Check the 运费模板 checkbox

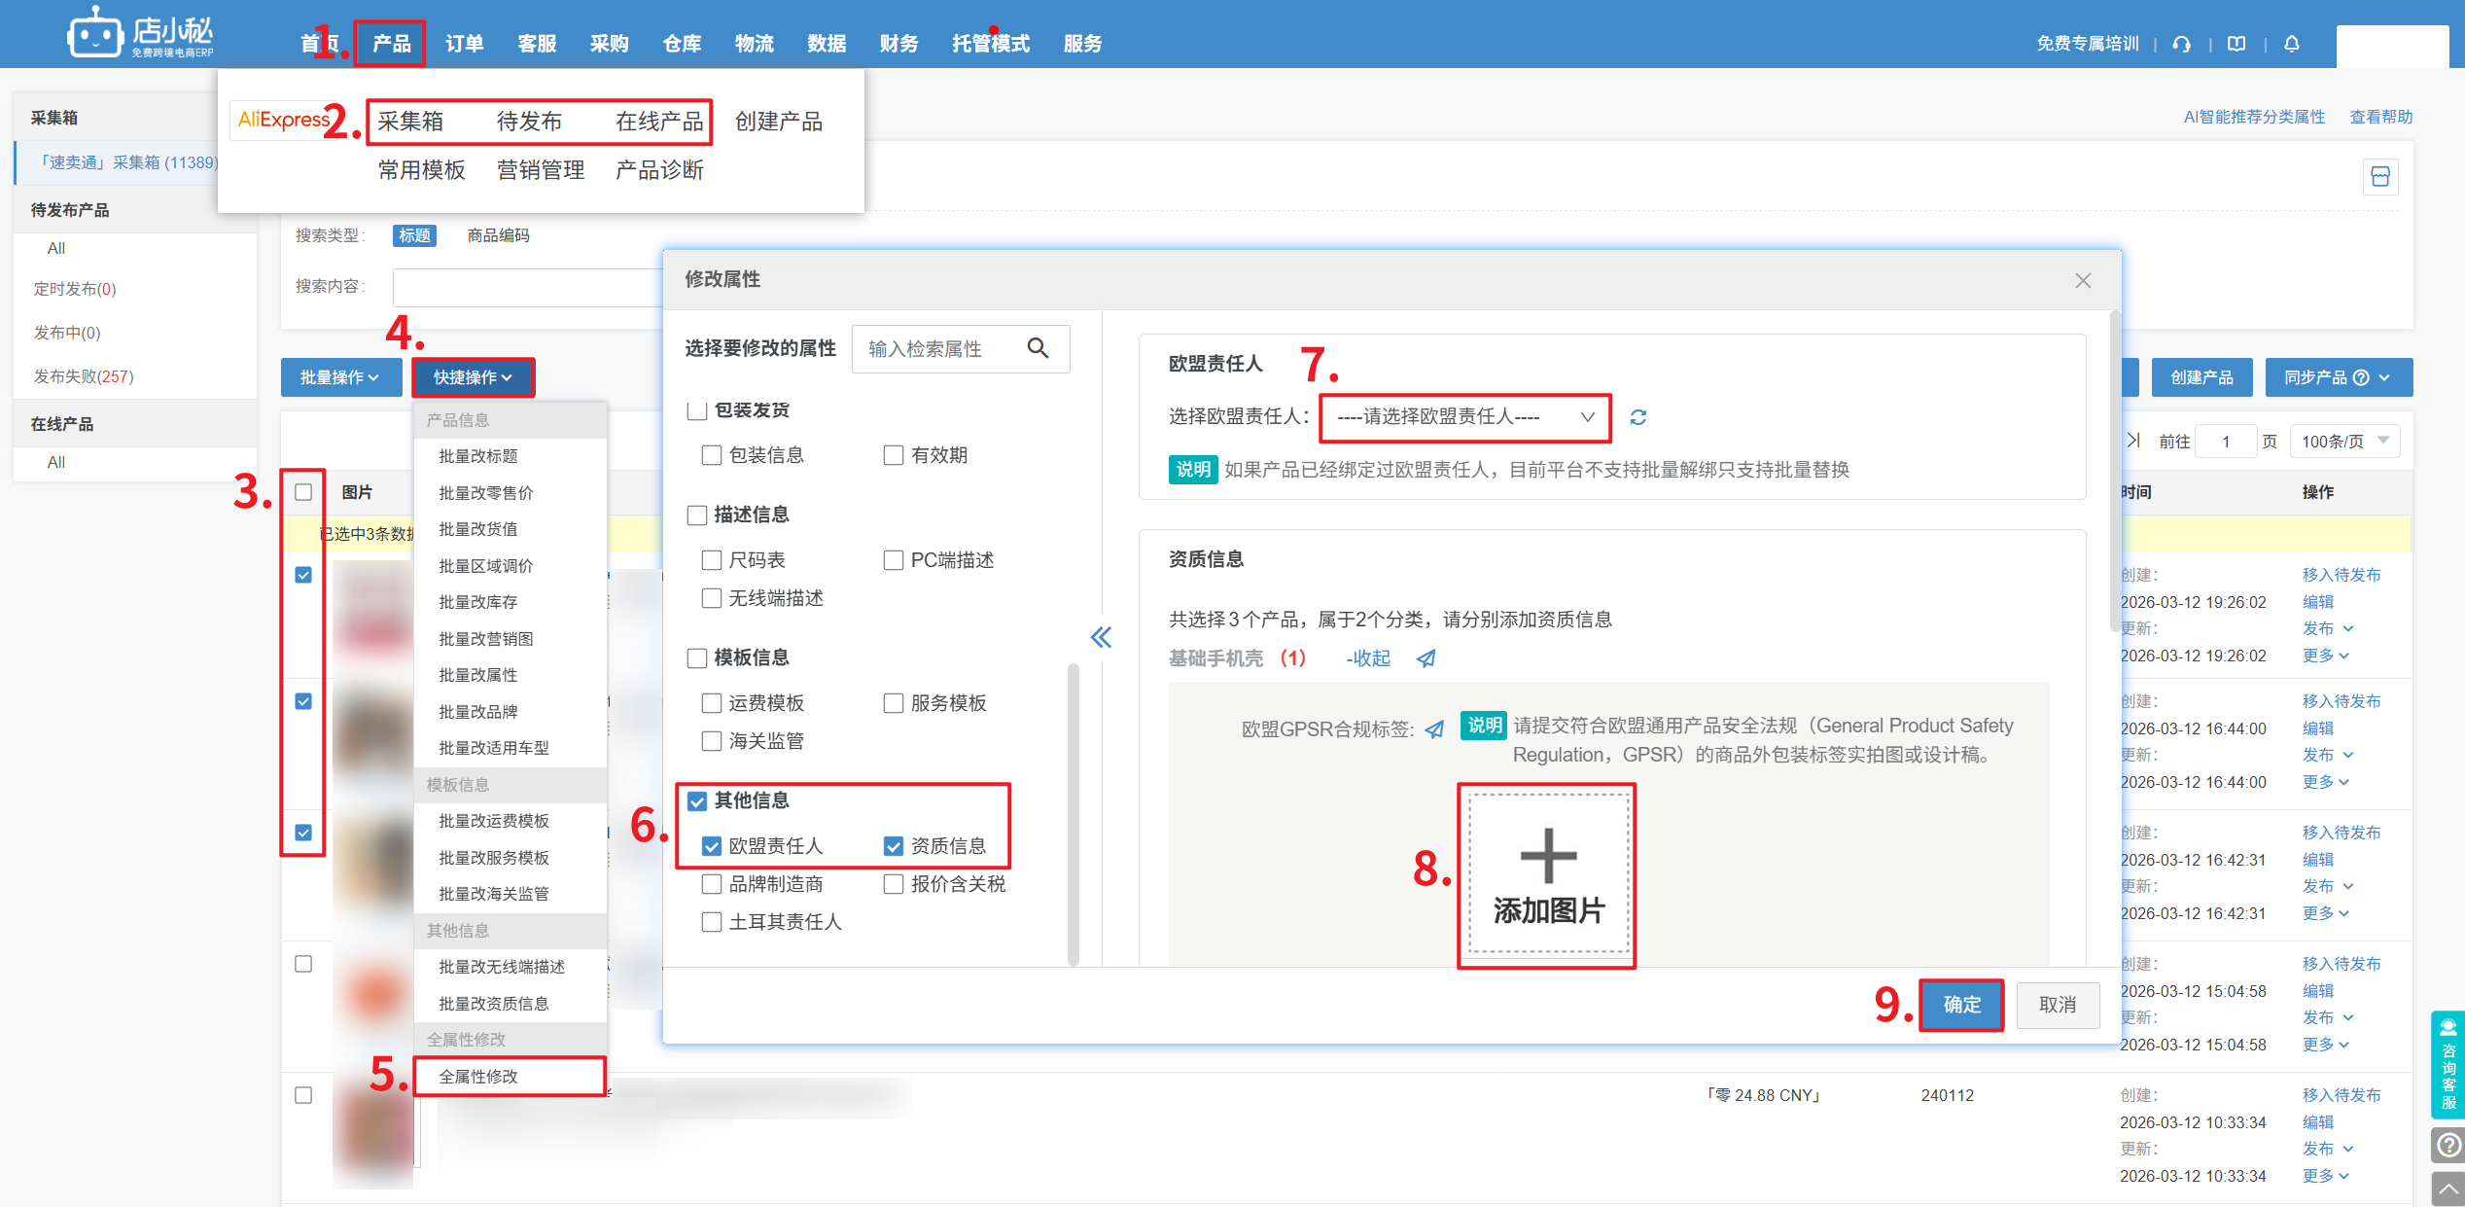712,703
